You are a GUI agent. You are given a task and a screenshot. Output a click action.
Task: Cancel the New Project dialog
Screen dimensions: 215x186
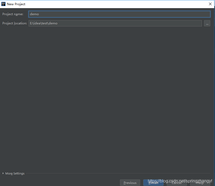[177, 183]
